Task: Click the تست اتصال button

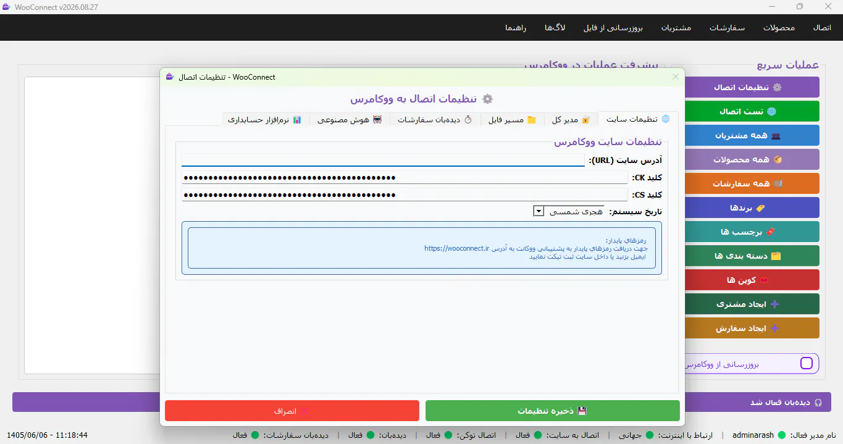Action: [752, 111]
